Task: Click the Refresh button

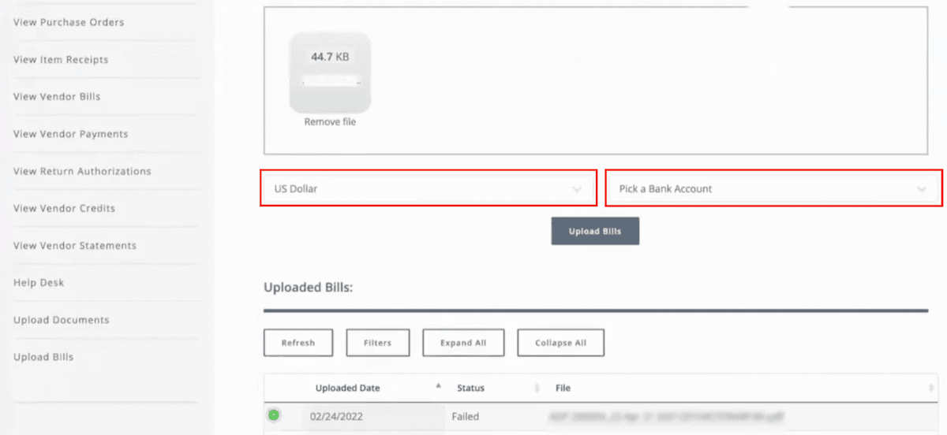Action: 298,343
